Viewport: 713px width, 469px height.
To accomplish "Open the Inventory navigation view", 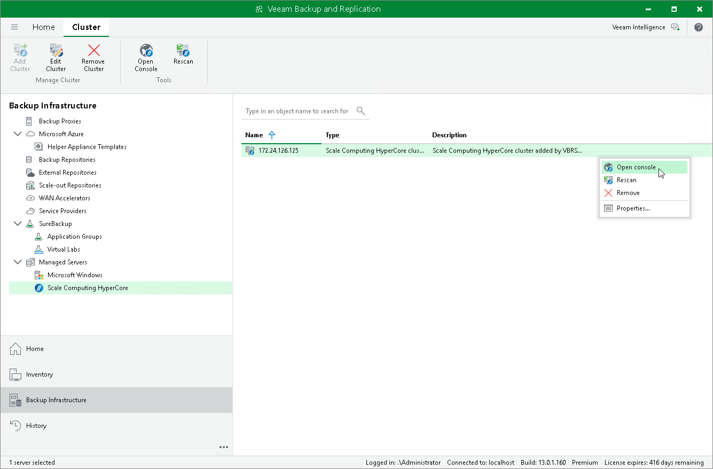I will 116,374.
